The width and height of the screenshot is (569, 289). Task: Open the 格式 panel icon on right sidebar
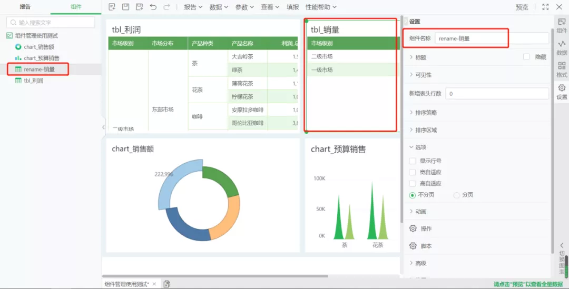562,66
